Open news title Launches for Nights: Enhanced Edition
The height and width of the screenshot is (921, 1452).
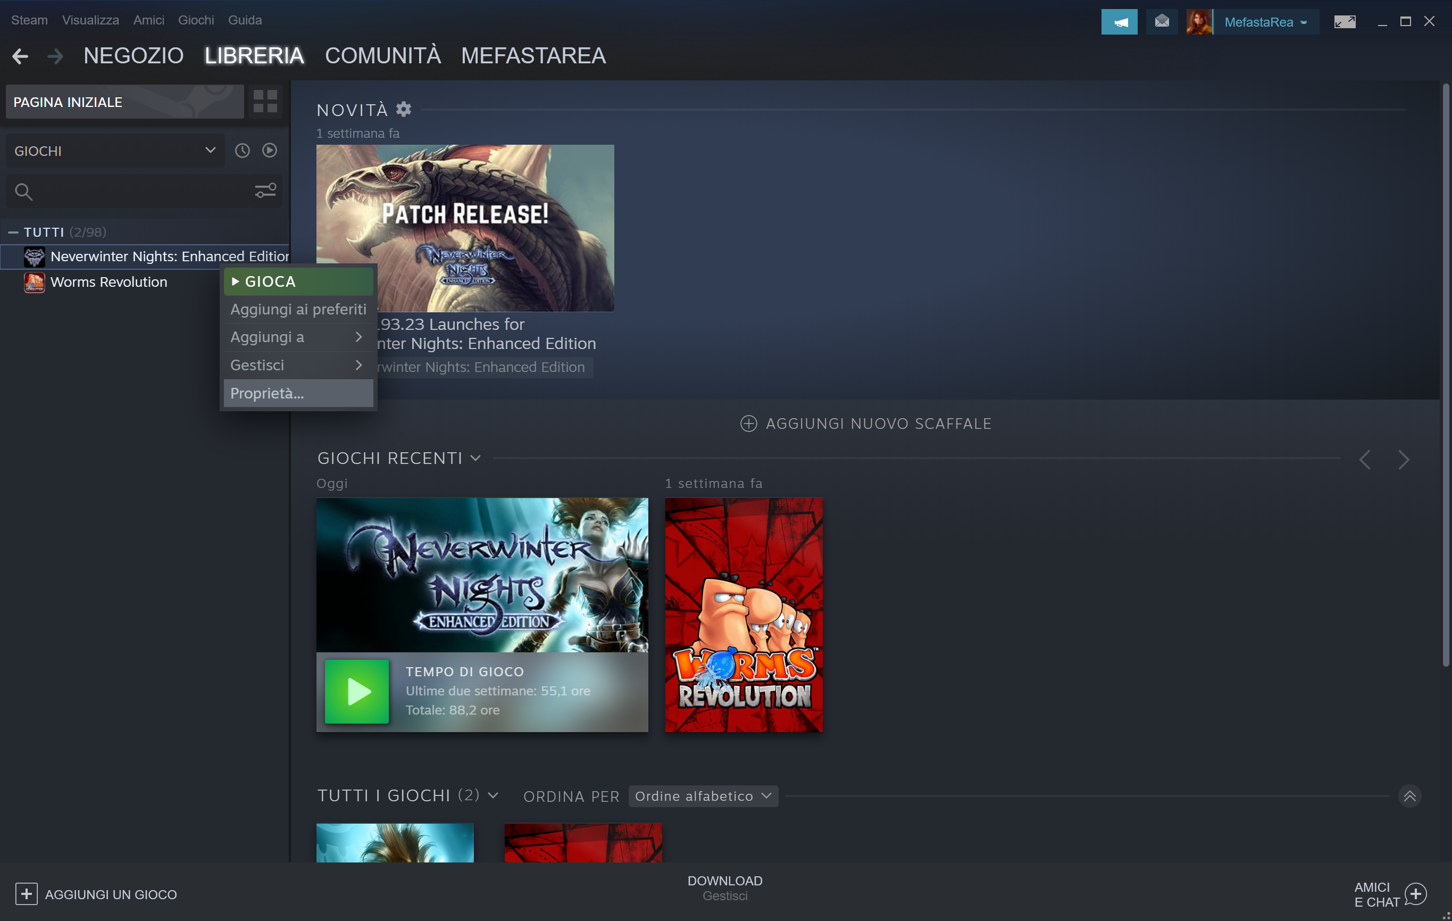click(486, 334)
